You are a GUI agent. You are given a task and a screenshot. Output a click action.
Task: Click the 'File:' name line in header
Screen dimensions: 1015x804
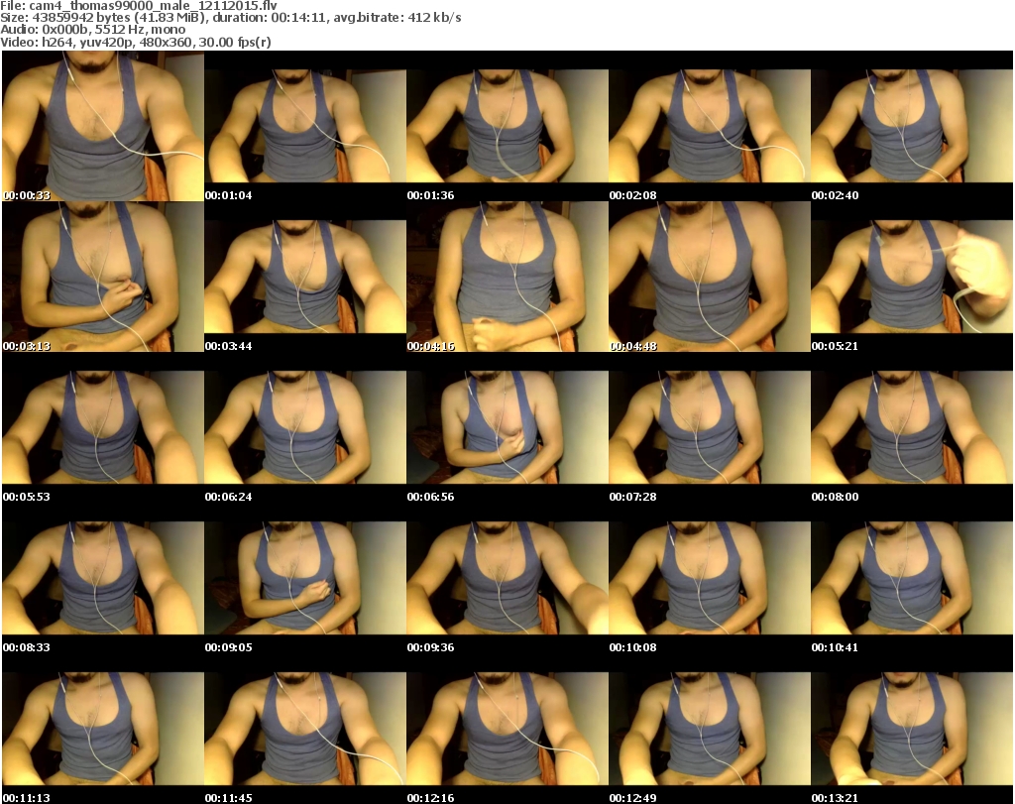point(139,6)
